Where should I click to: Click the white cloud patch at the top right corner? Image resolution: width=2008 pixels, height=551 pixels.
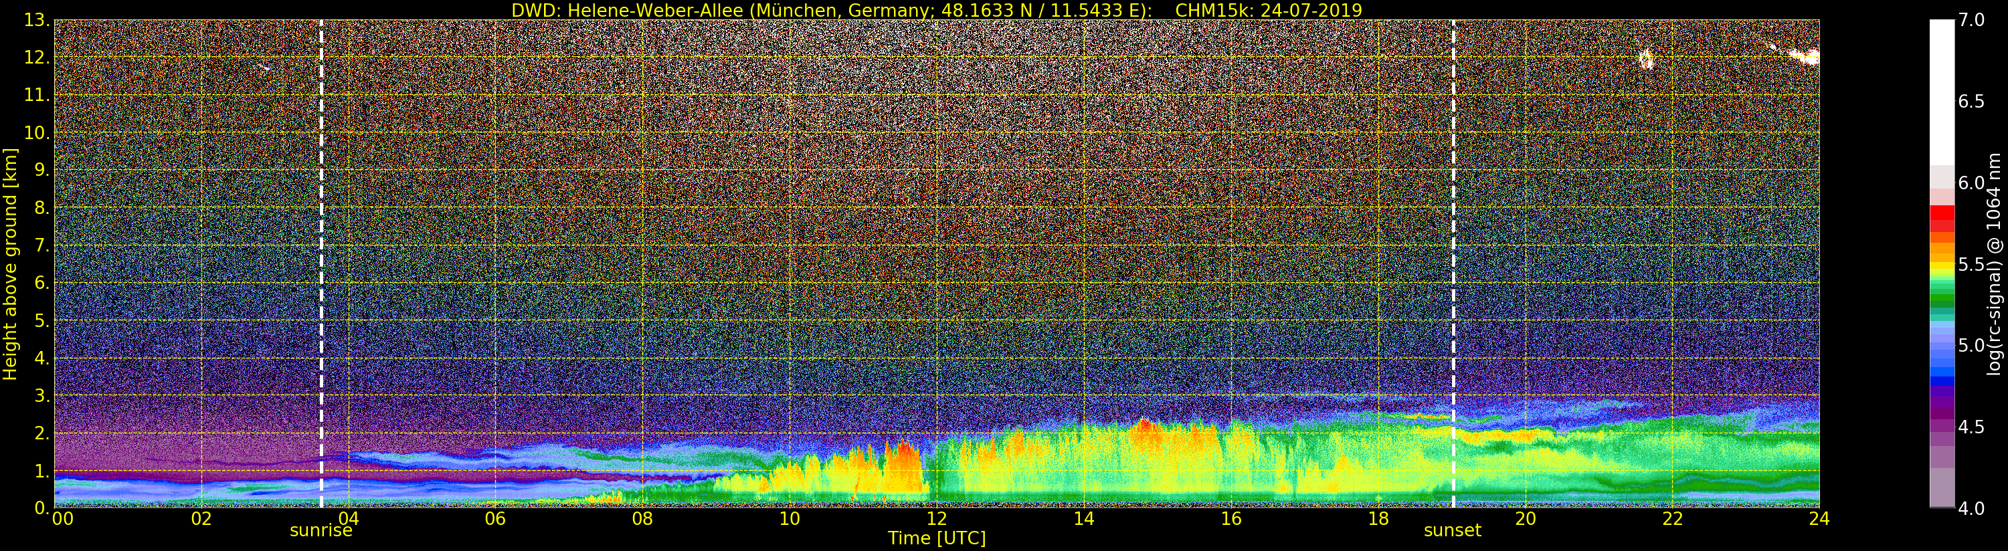point(1804,56)
